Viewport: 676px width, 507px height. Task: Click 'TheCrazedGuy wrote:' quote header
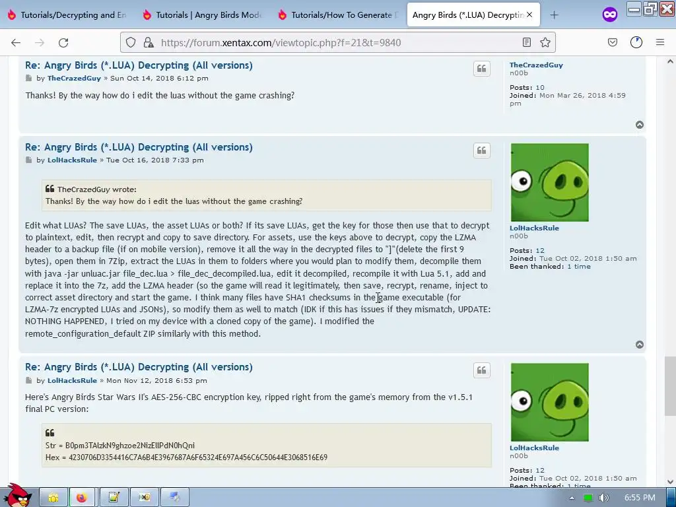pyautogui.click(x=96, y=189)
